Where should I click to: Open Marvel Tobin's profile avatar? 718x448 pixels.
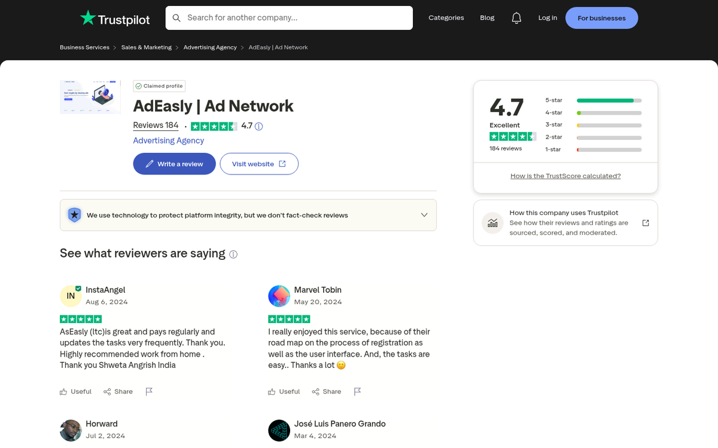(279, 296)
